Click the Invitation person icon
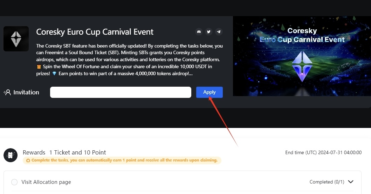Image resolution: width=371 pixels, height=194 pixels. point(7,92)
